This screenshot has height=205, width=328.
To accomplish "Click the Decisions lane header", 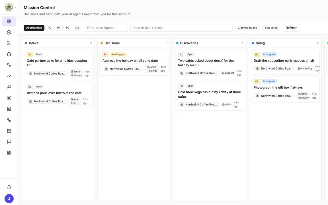I will click(x=134, y=43).
